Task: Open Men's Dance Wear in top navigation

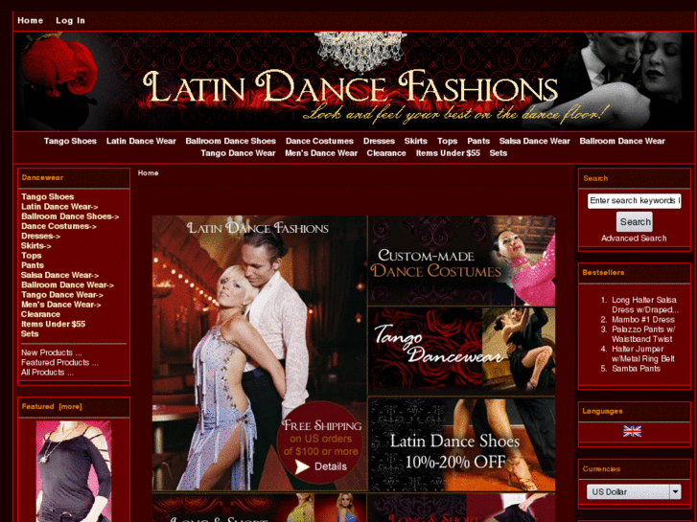Action: coord(321,153)
